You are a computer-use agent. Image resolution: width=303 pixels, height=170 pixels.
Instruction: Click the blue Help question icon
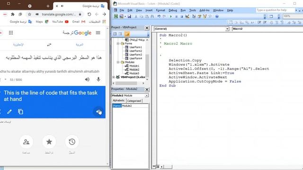pos(217,17)
